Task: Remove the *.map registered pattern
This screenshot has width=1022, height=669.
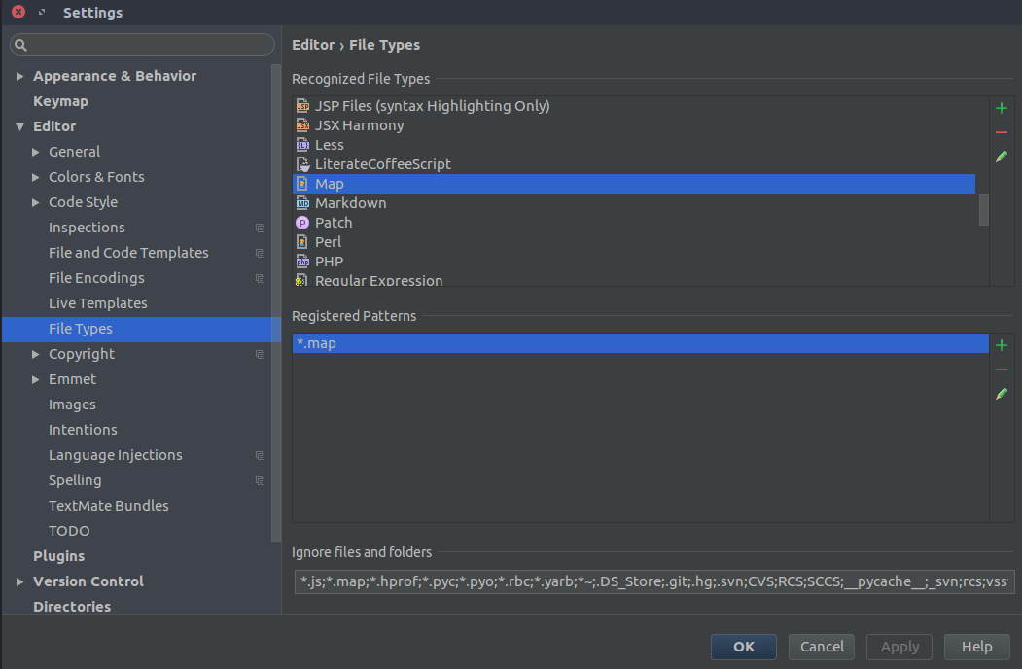Action: point(1002,370)
